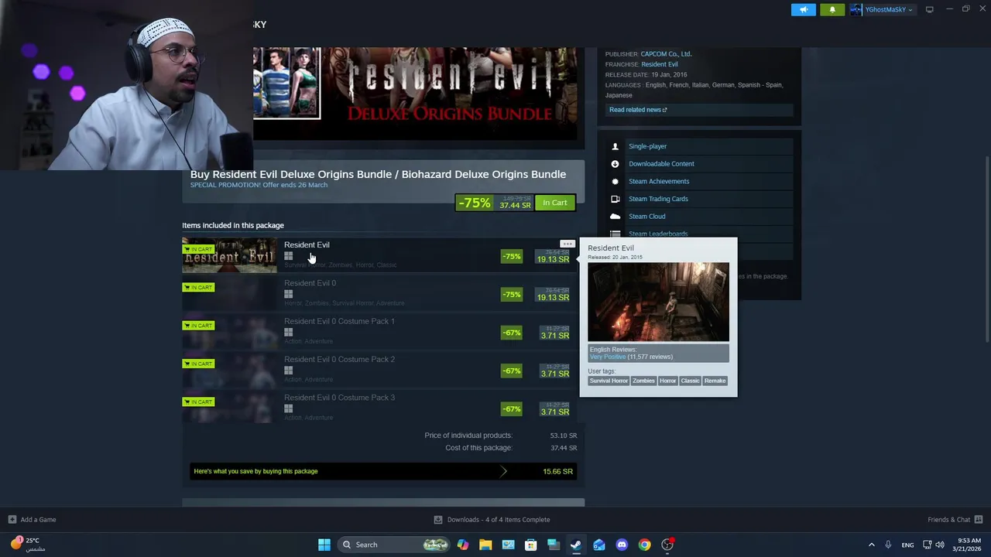This screenshot has width=991, height=557.
Task: Click the microphone tray icon
Action: click(888, 545)
